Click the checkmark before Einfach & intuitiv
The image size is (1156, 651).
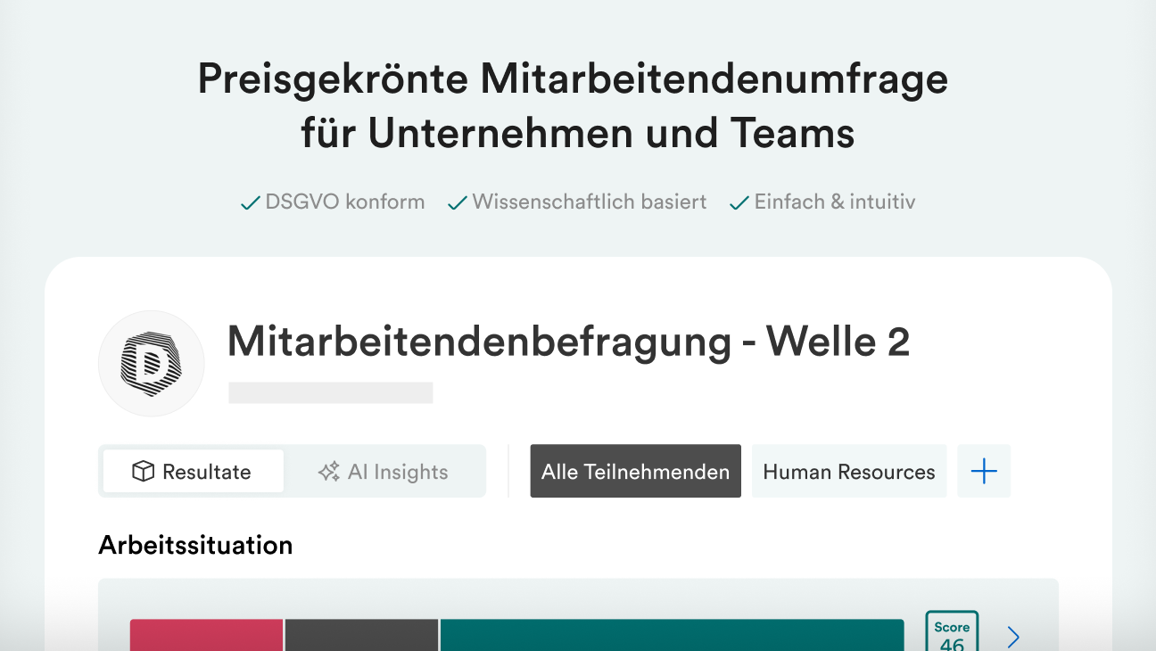tap(739, 203)
